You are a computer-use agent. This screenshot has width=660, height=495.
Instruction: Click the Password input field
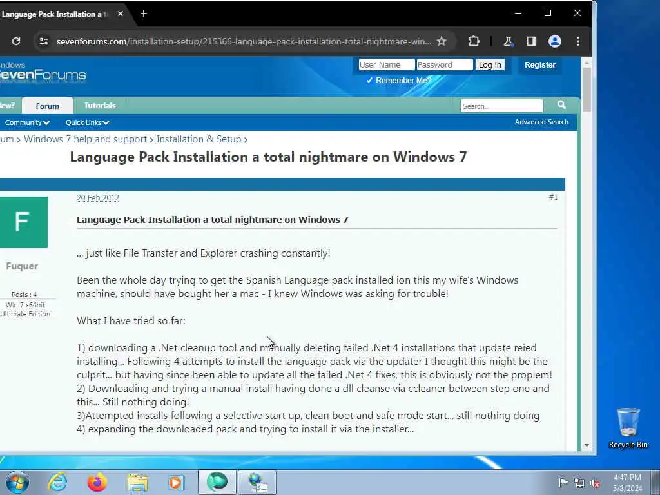pyautogui.click(x=445, y=65)
